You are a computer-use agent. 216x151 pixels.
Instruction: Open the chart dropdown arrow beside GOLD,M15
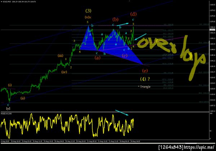coord(1,2)
